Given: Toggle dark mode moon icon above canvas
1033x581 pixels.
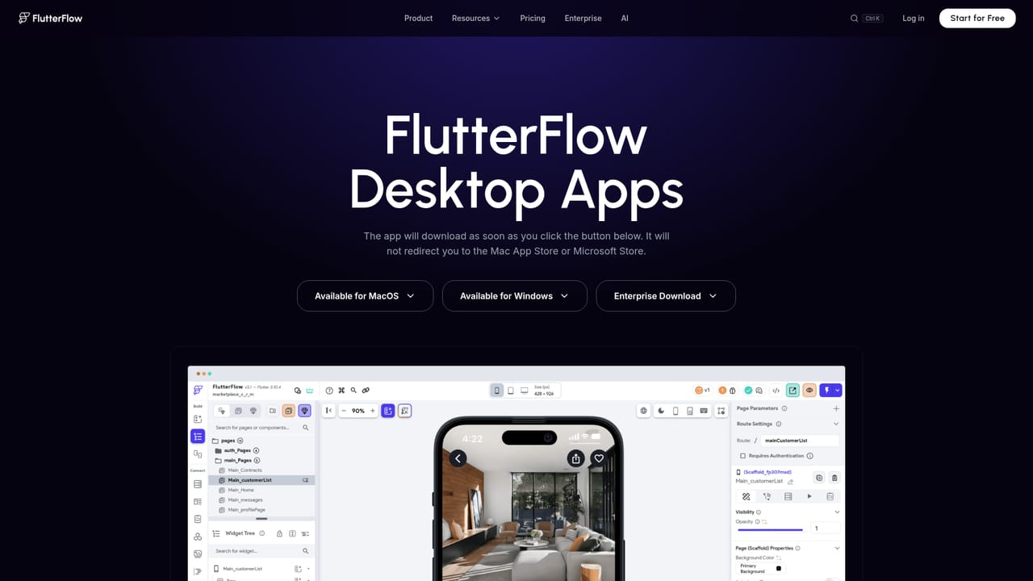Looking at the screenshot, I should coord(662,411).
